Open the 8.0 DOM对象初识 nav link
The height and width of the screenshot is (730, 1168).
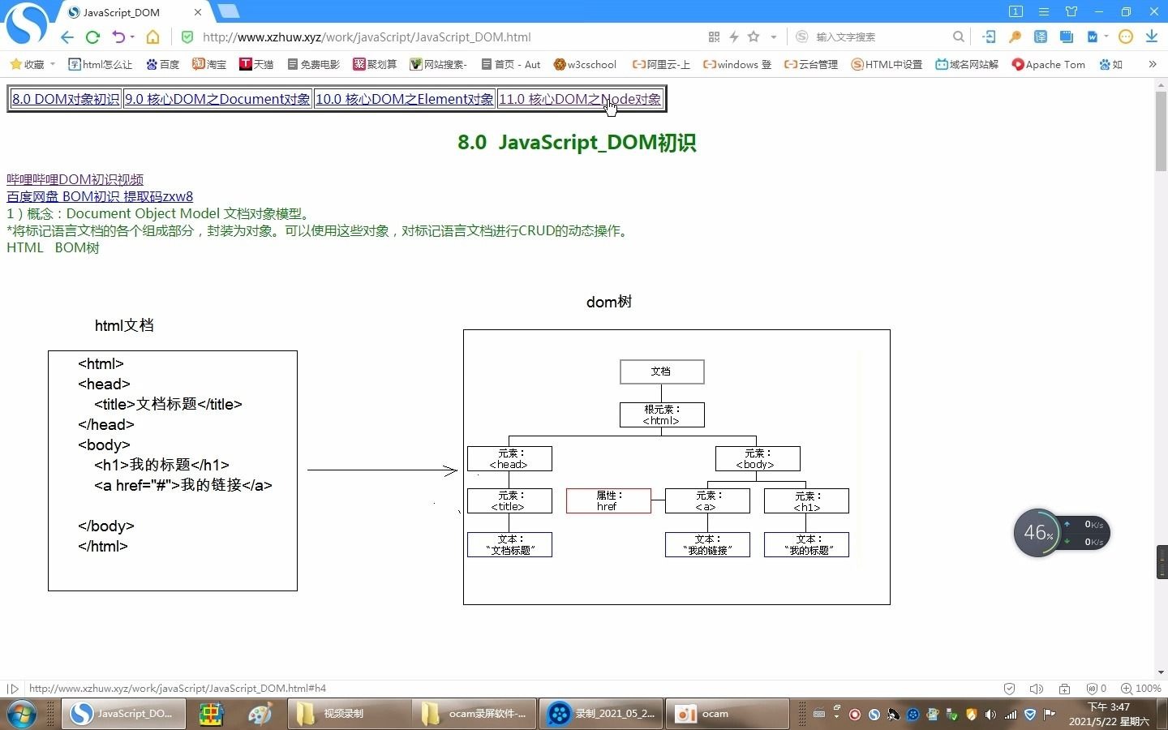coord(66,99)
